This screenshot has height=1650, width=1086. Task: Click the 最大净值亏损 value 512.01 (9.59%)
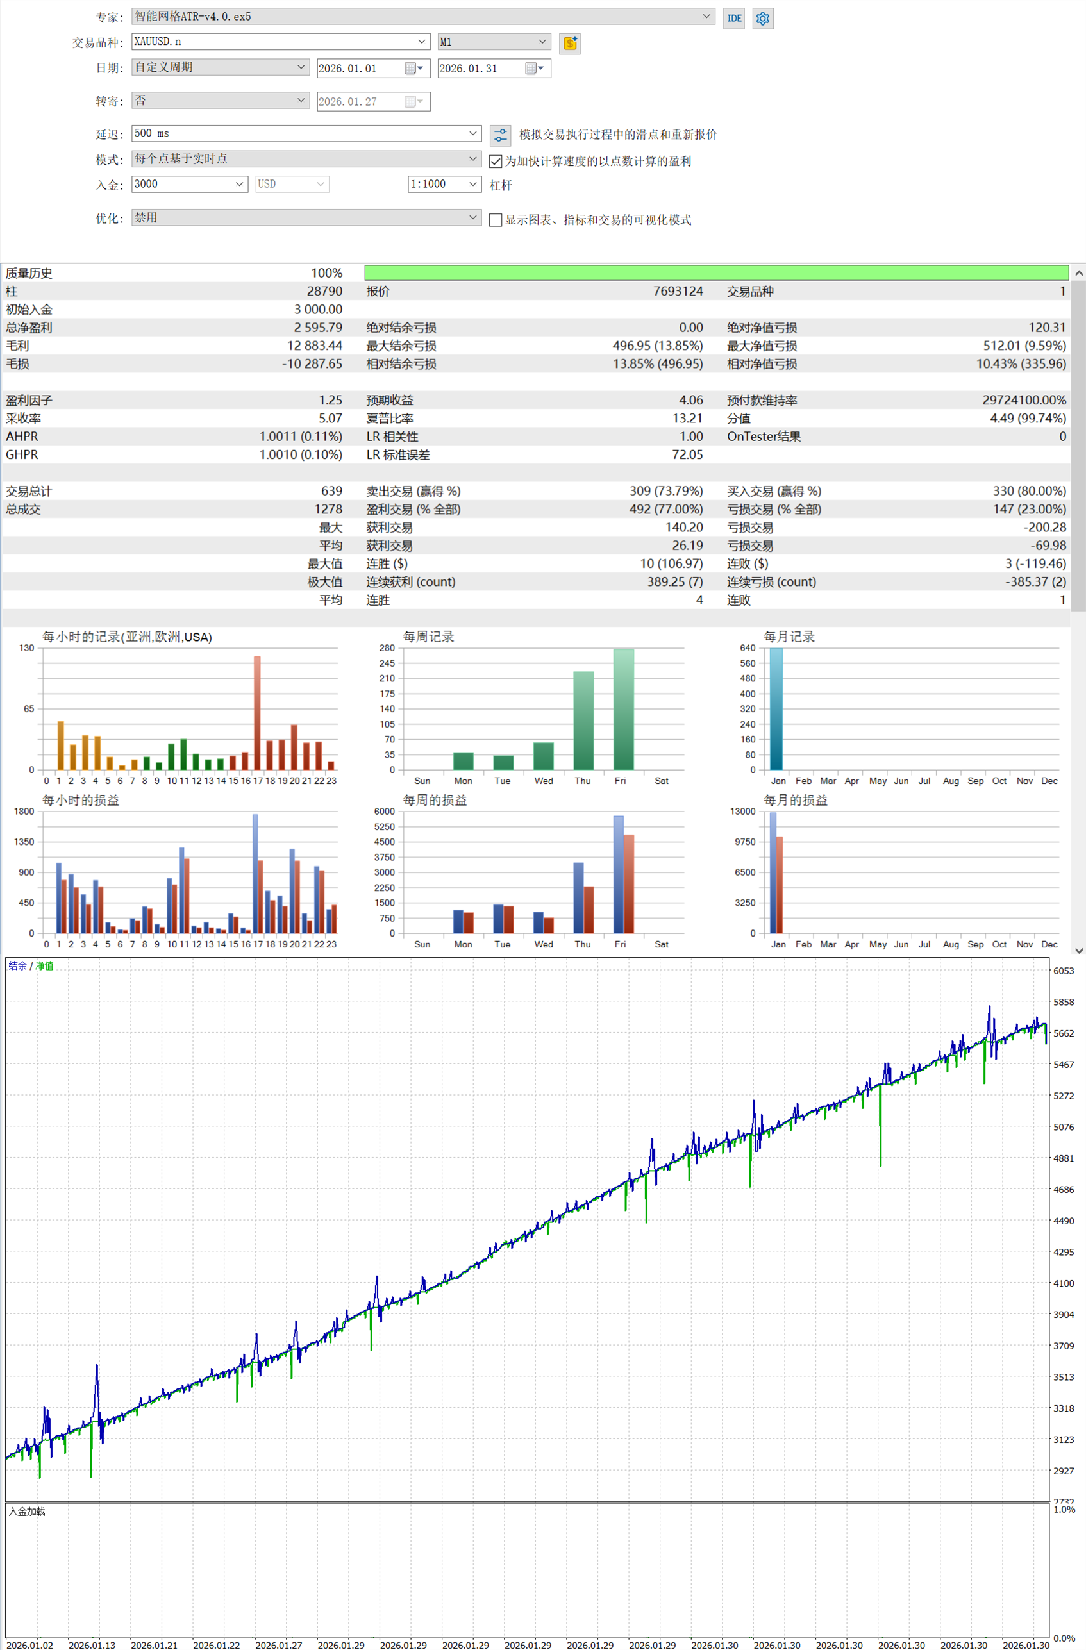(x=1024, y=346)
